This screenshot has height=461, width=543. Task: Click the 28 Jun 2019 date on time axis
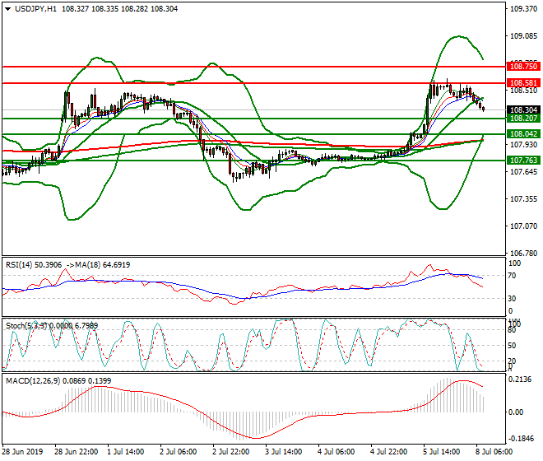(23, 453)
